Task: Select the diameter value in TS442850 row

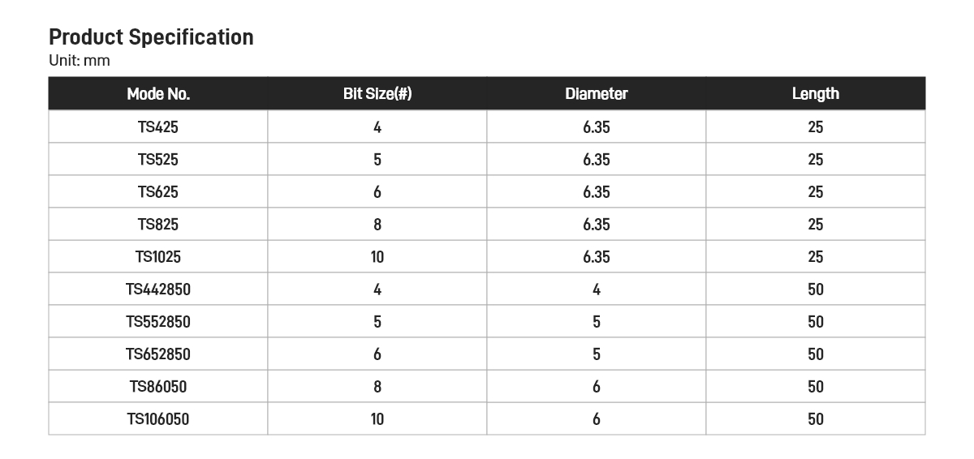Action: pyautogui.click(x=597, y=290)
